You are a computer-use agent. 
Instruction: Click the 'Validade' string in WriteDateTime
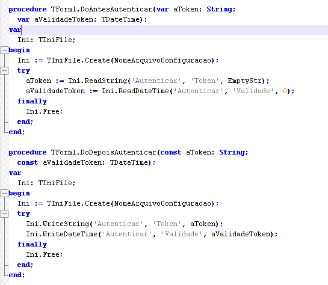(182, 234)
